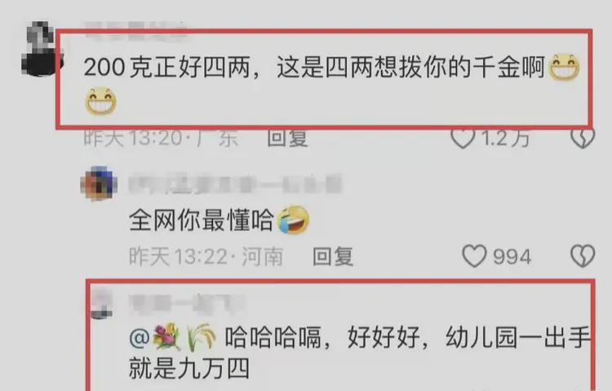The width and height of the screenshot is (612, 391).
Task: Reply to the 昨天 13:20 comment
Action: click(x=287, y=138)
